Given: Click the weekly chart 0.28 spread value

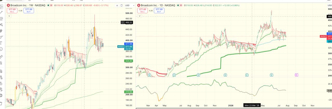Looking at the screenshot, I should coord(20,11).
